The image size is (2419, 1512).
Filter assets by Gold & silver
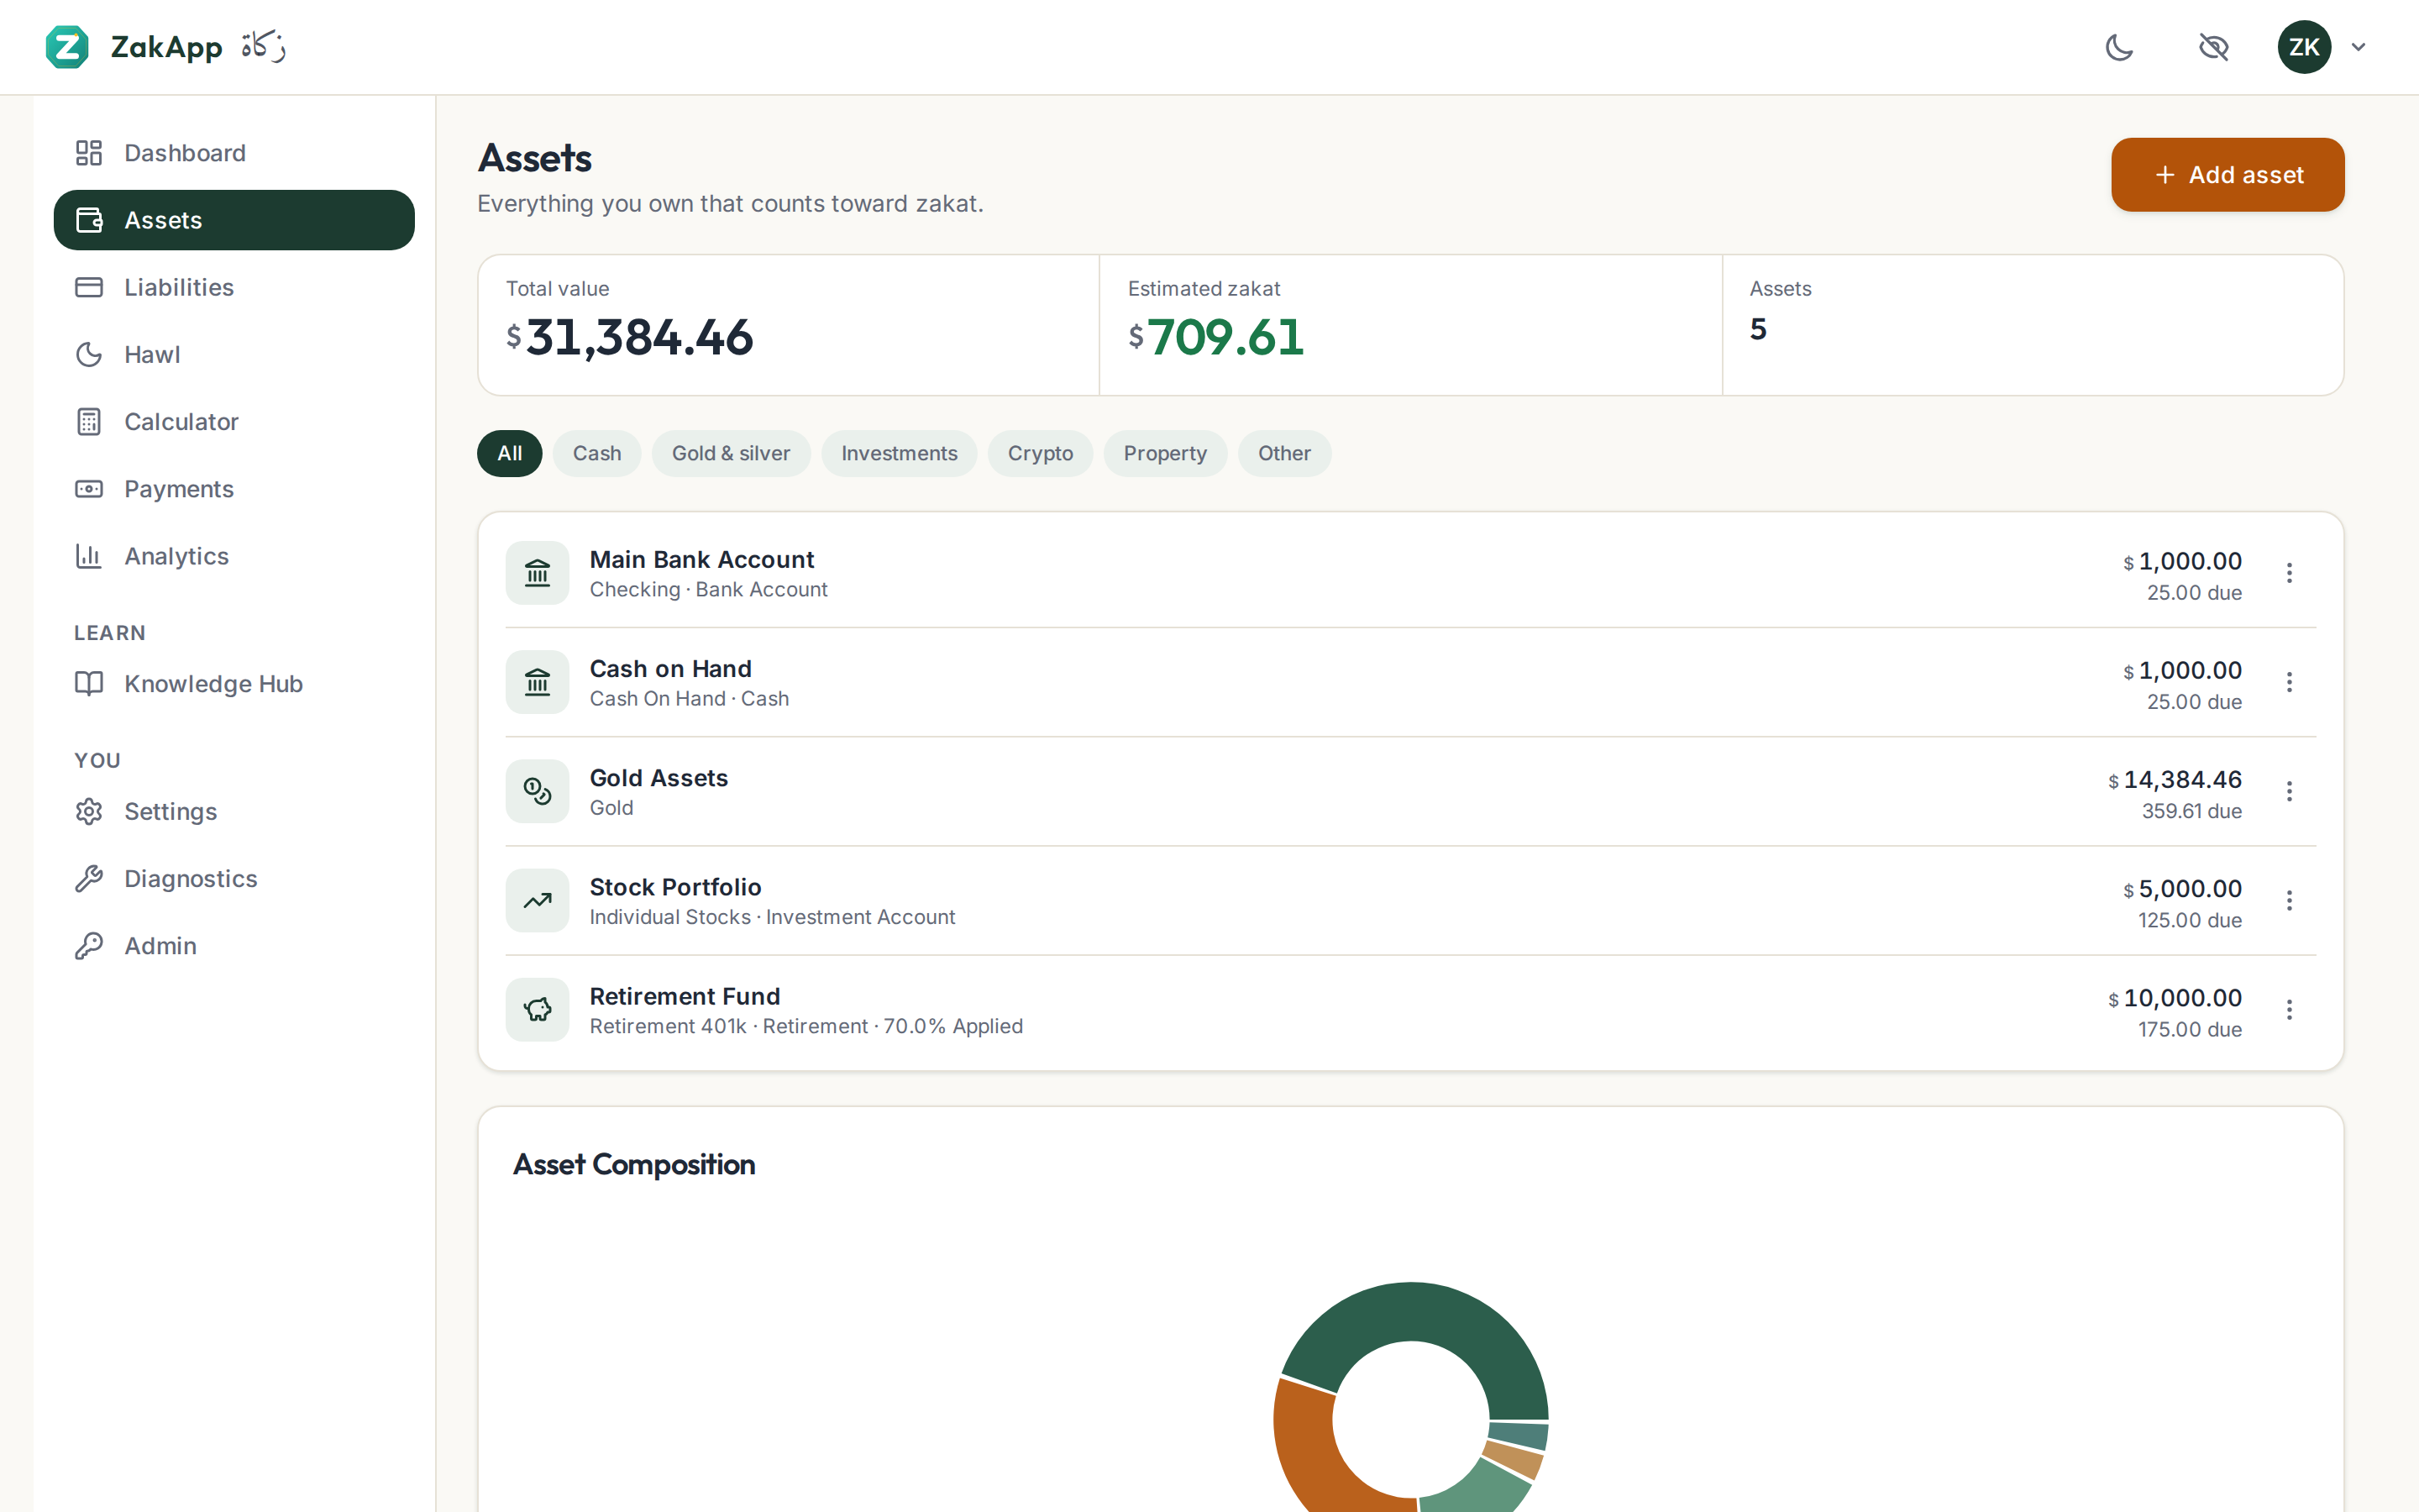tap(731, 453)
